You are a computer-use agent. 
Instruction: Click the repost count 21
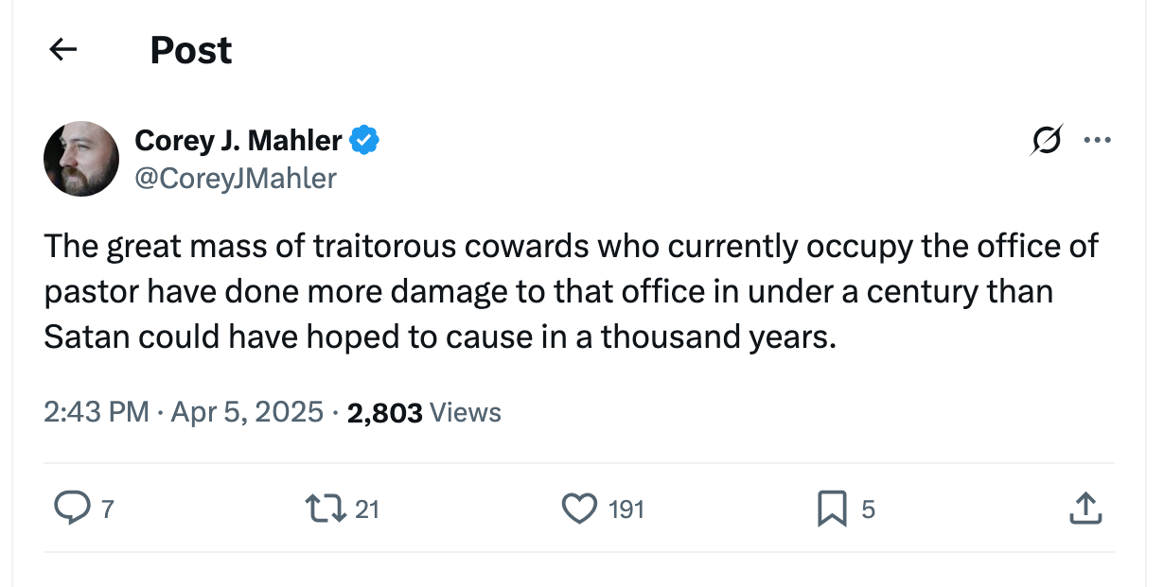pos(367,510)
